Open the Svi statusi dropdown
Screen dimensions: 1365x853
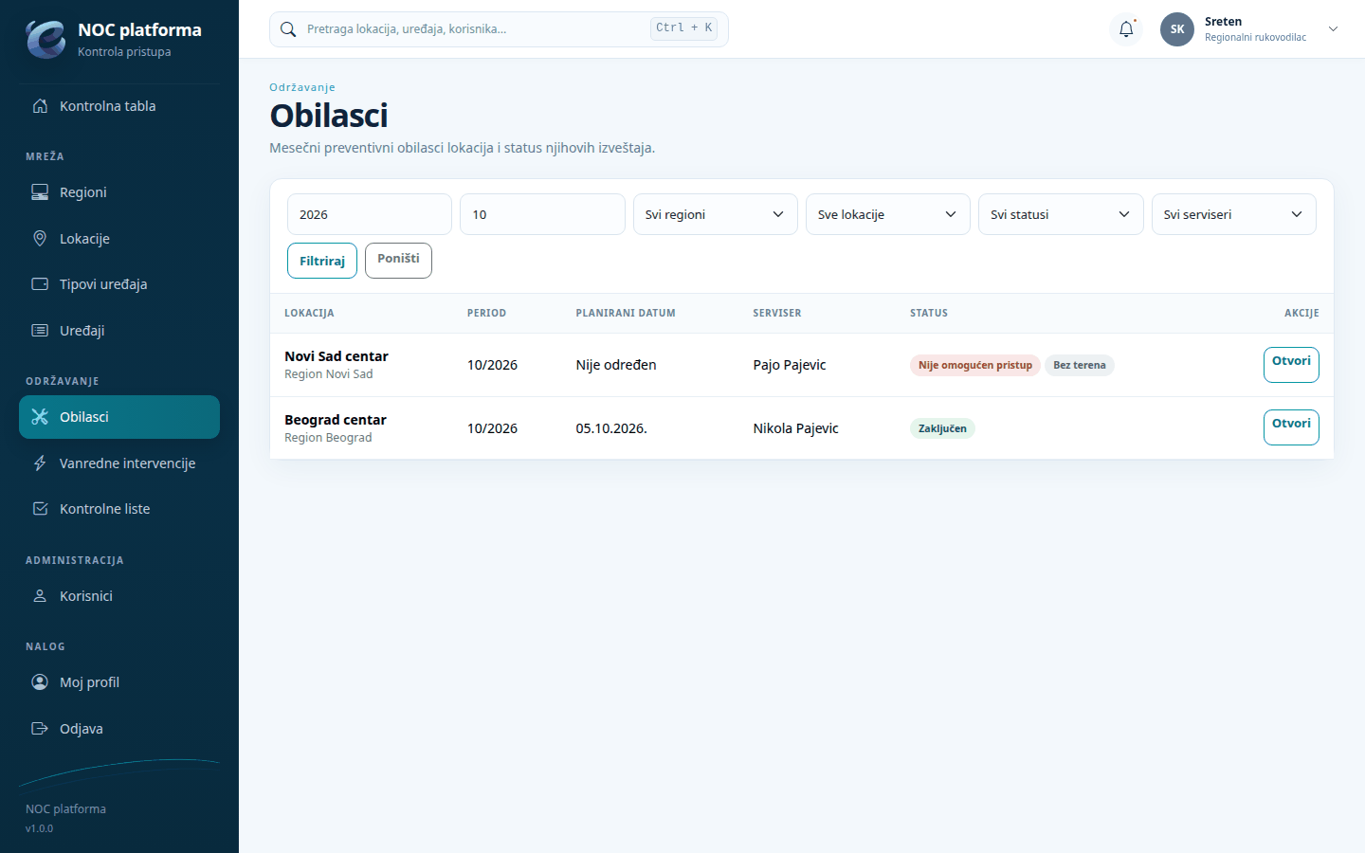[1061, 214]
